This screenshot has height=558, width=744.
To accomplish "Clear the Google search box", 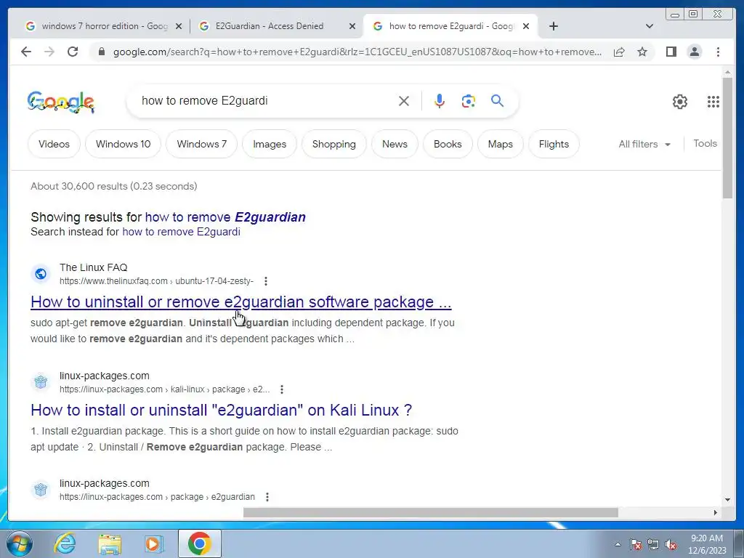I will [404, 101].
